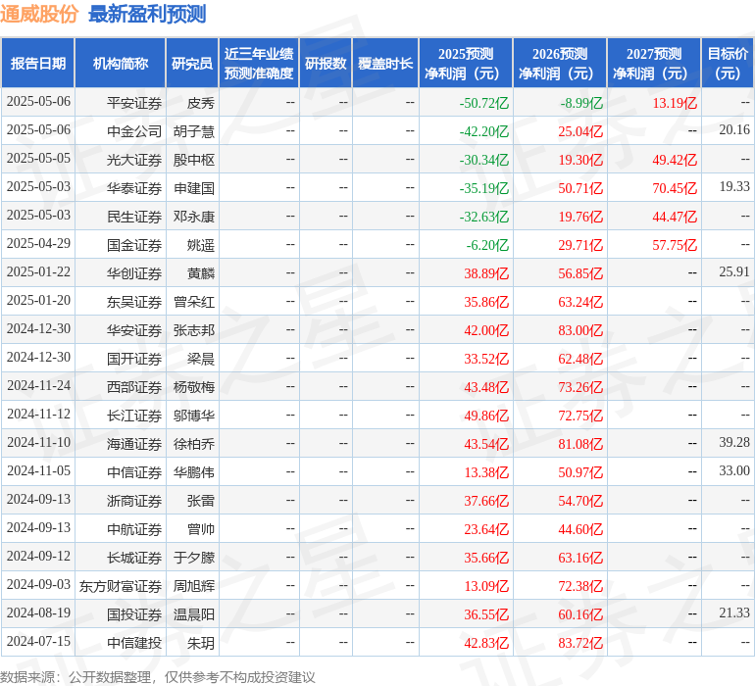This screenshot has height=686, width=755.
Task: Click the 70.45亿 2027 forecast value
Action: [675, 187]
